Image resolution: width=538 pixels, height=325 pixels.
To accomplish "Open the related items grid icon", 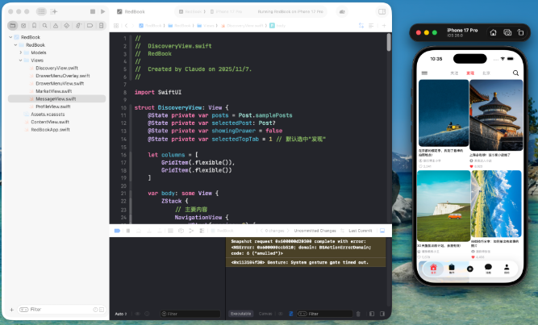I will click(116, 26).
